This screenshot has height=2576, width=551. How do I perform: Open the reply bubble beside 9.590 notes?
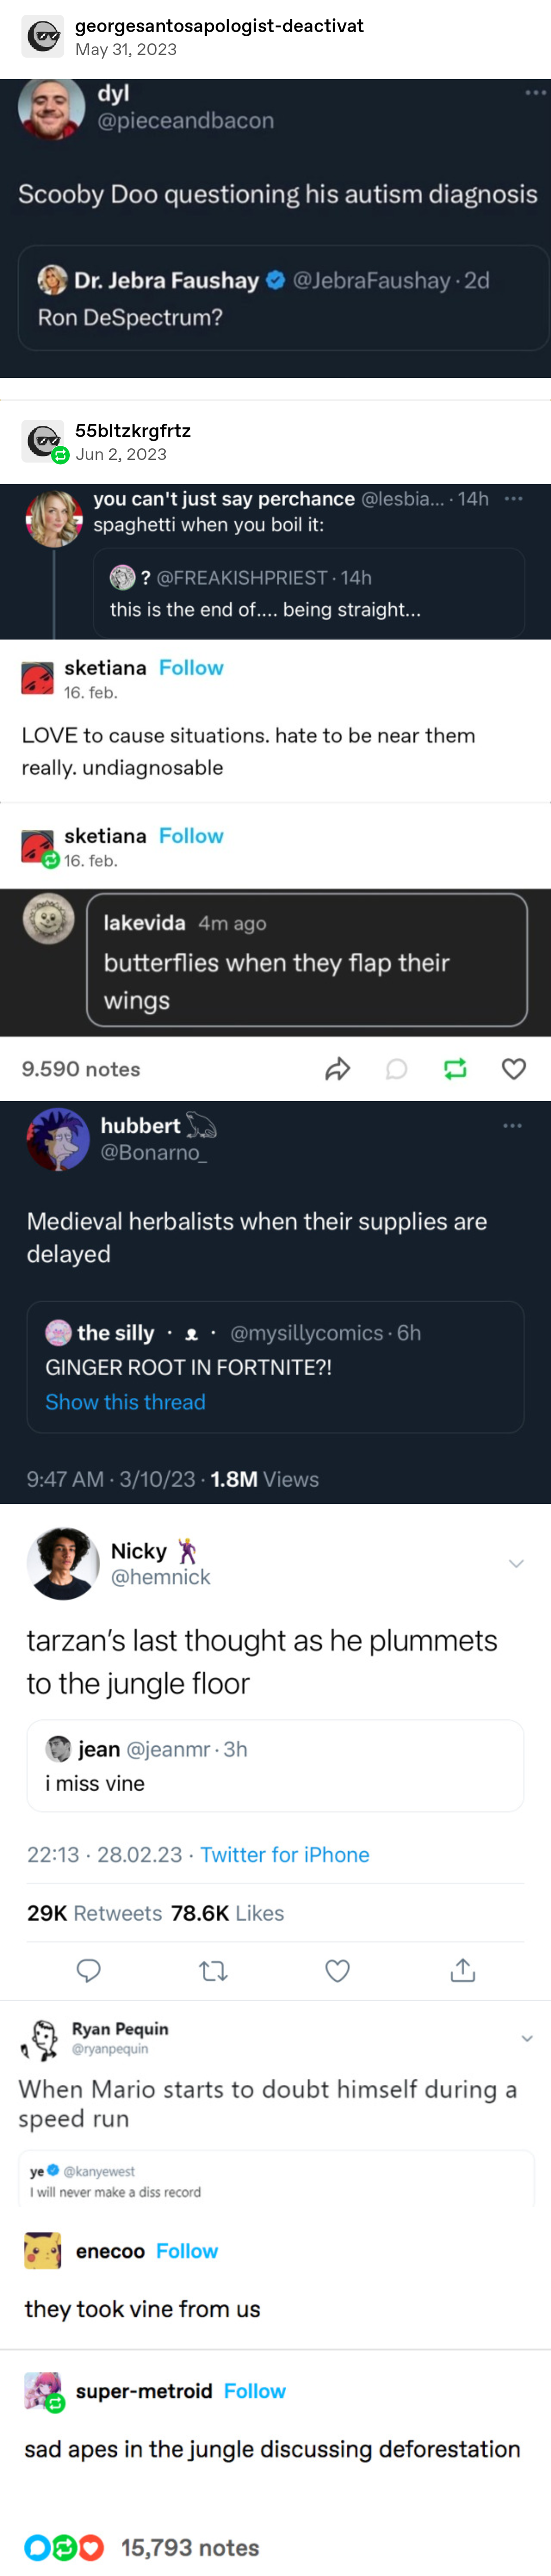click(397, 1069)
